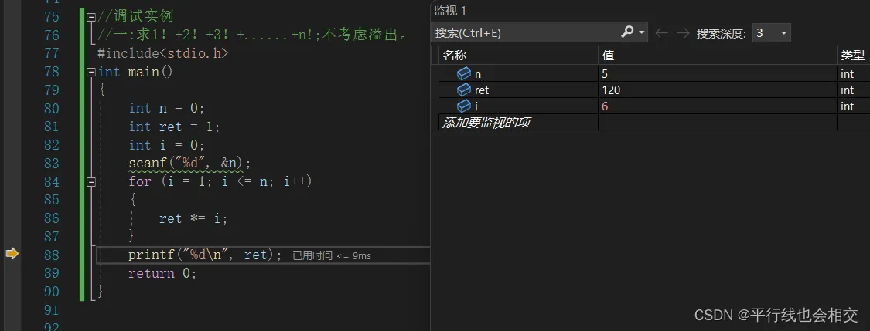Screen dimensions: 870x331
Task: Click the 值 column header
Action: 608,56
